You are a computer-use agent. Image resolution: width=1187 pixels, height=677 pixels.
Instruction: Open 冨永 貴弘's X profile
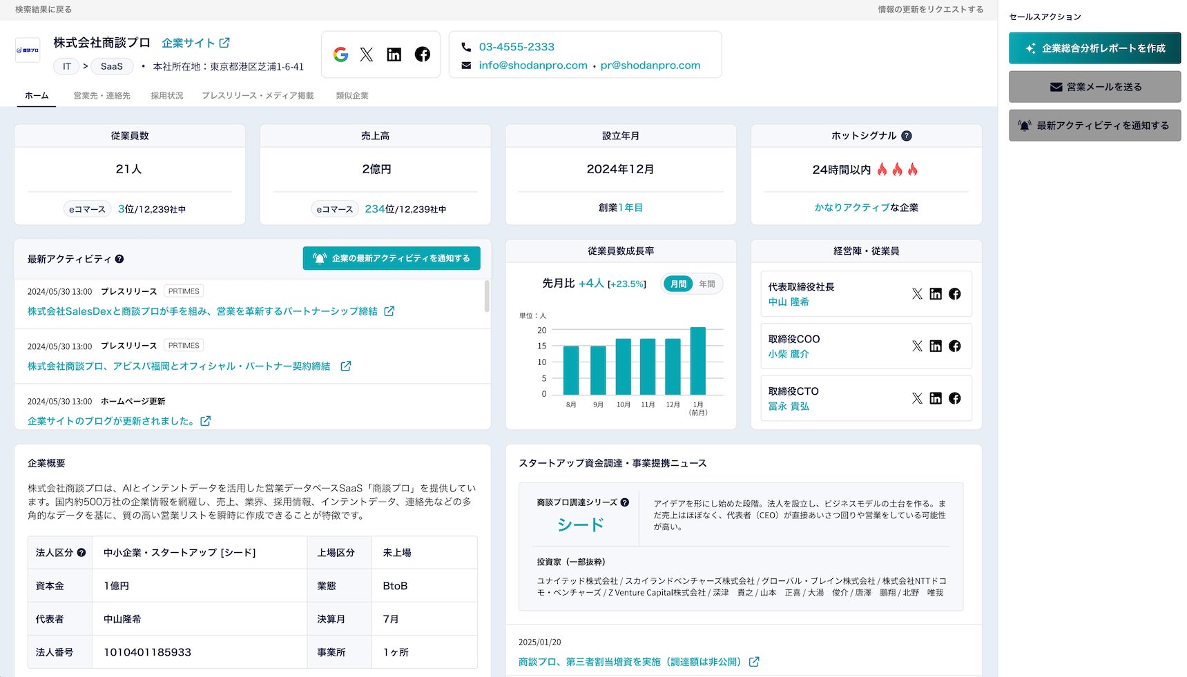[917, 398]
